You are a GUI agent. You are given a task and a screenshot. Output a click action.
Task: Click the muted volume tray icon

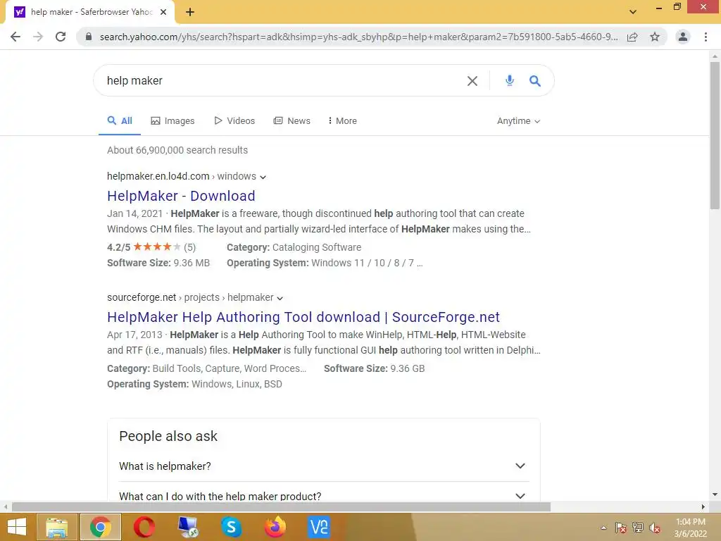(x=655, y=528)
